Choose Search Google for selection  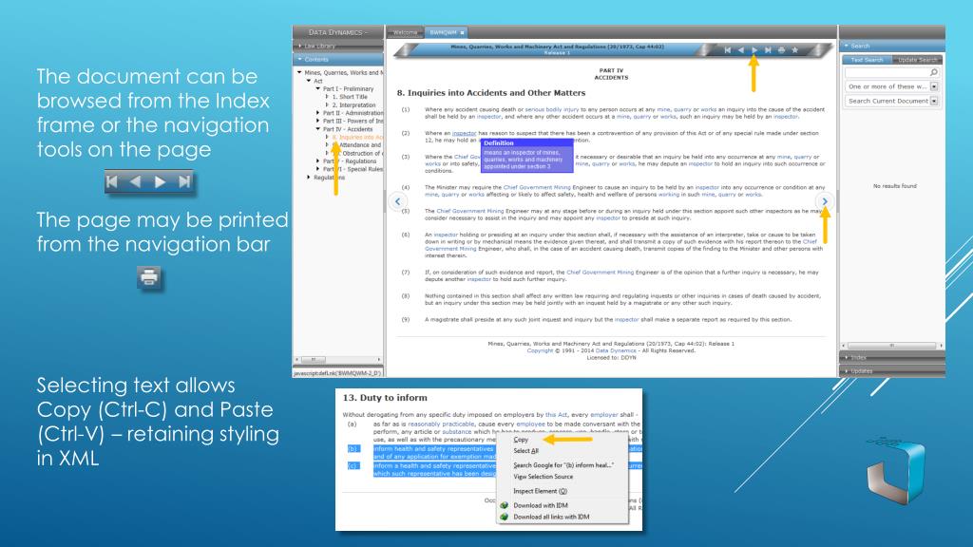(563, 465)
